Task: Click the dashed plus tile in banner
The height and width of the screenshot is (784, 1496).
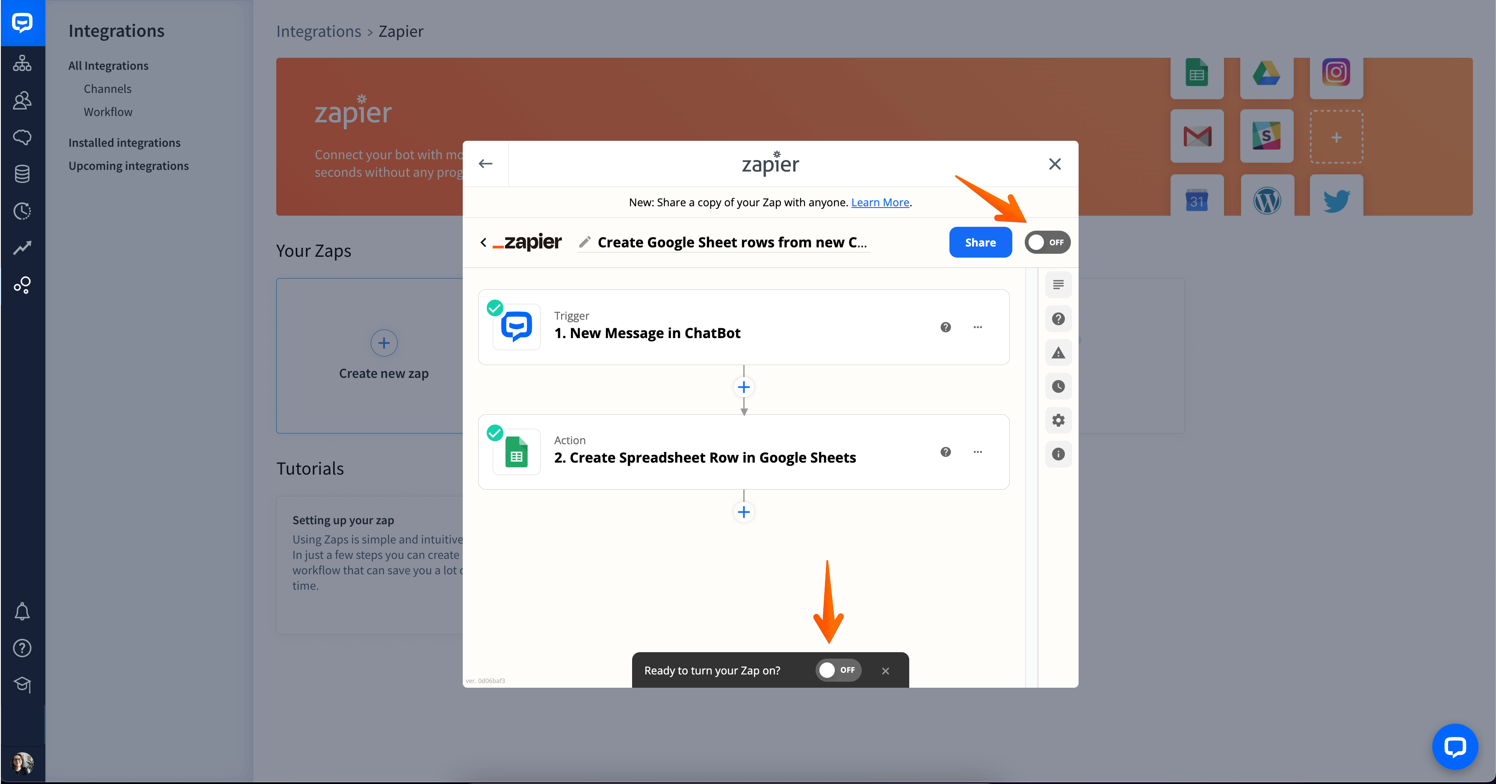Action: click(x=1336, y=137)
